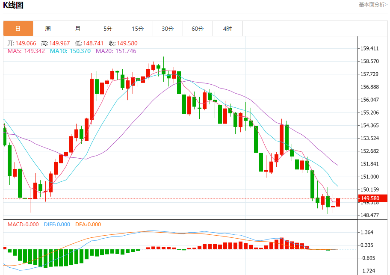The width and height of the screenshot is (390, 275).
Task: Click the K线图 heading
Action: (13, 5)
